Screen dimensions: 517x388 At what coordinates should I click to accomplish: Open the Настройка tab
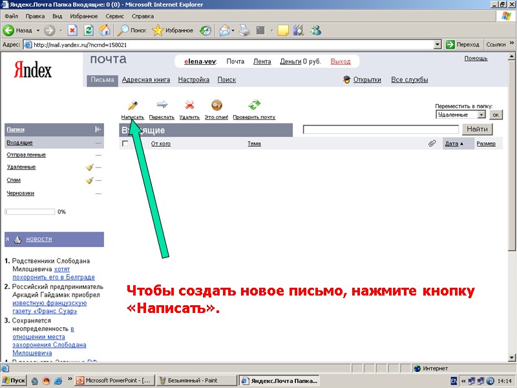193,80
